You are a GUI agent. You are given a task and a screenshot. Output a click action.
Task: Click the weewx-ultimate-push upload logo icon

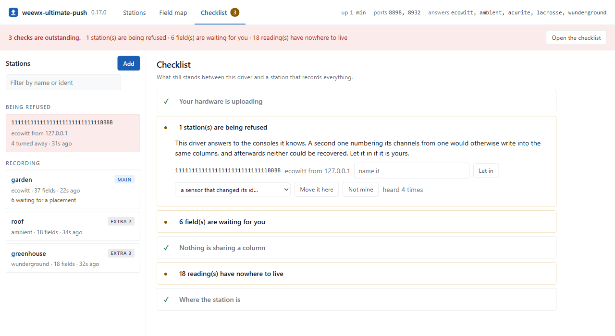[13, 12]
